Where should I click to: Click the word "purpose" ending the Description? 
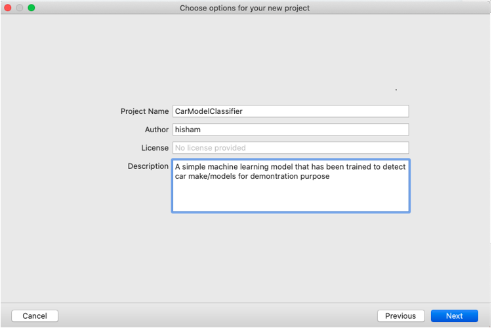(313, 176)
